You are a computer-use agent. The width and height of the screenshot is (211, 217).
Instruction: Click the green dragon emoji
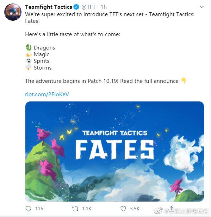coord(29,47)
